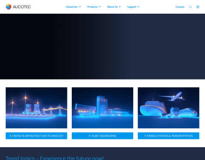205x160 pixels.
Task: Go to the Contact link
Action: [180, 7]
